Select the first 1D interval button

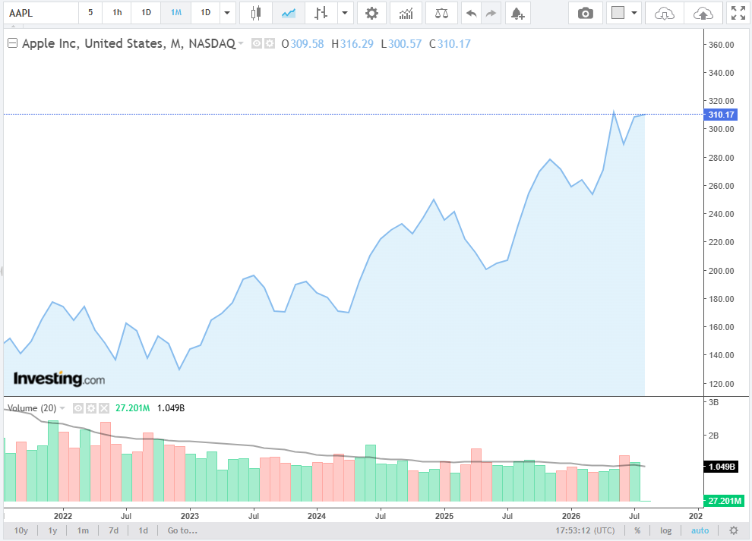(147, 12)
